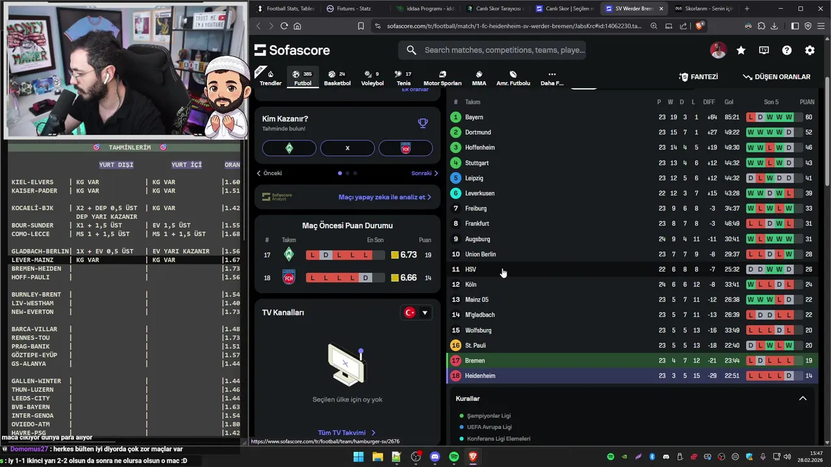Vote for Heidenheim FCH to win

click(x=406, y=148)
